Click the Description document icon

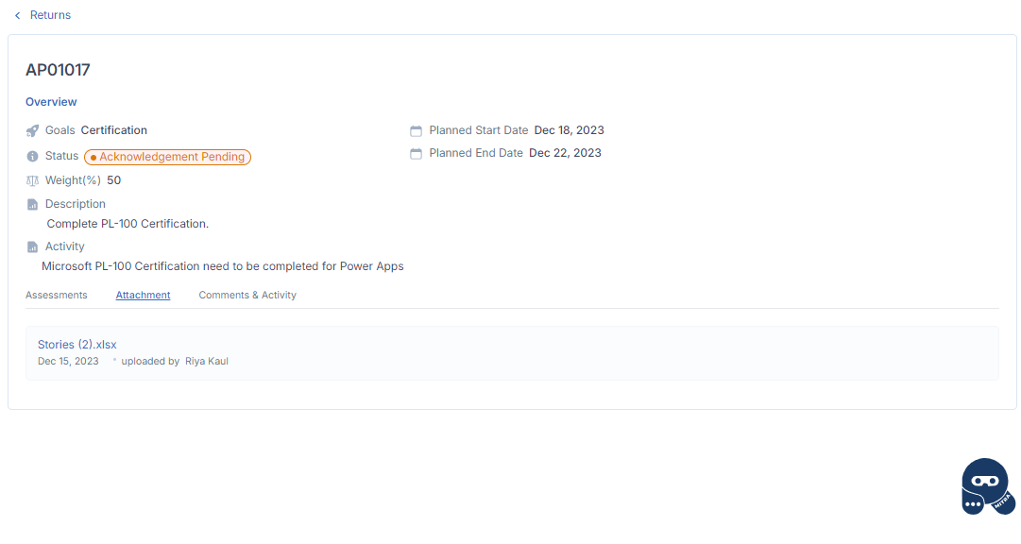[x=32, y=205]
